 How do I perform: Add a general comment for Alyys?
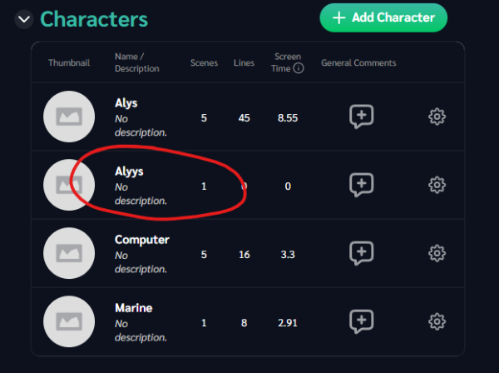pos(361,184)
